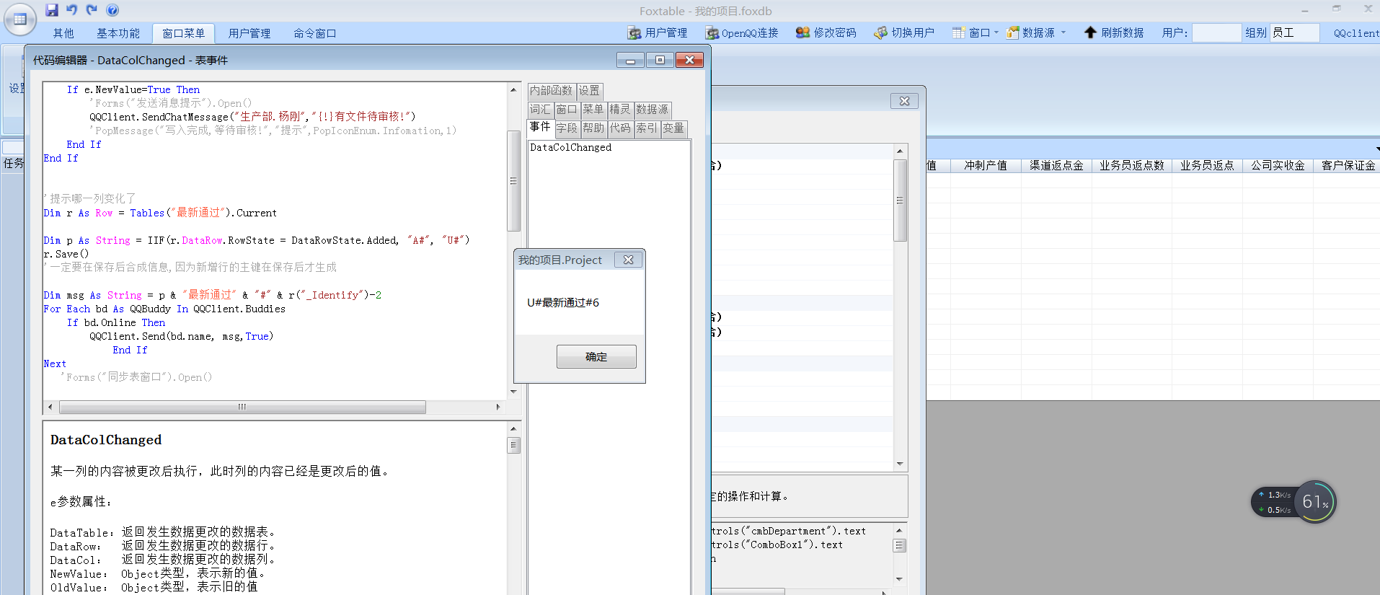
Task: Click code editor scroll up arrow
Action: click(513, 89)
